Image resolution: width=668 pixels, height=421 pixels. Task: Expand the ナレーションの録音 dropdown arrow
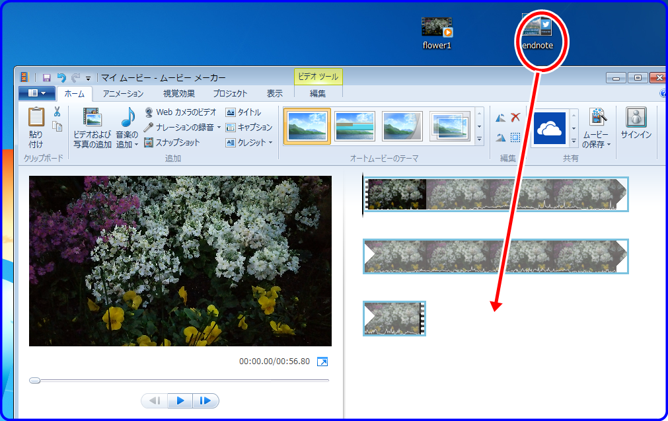click(219, 128)
